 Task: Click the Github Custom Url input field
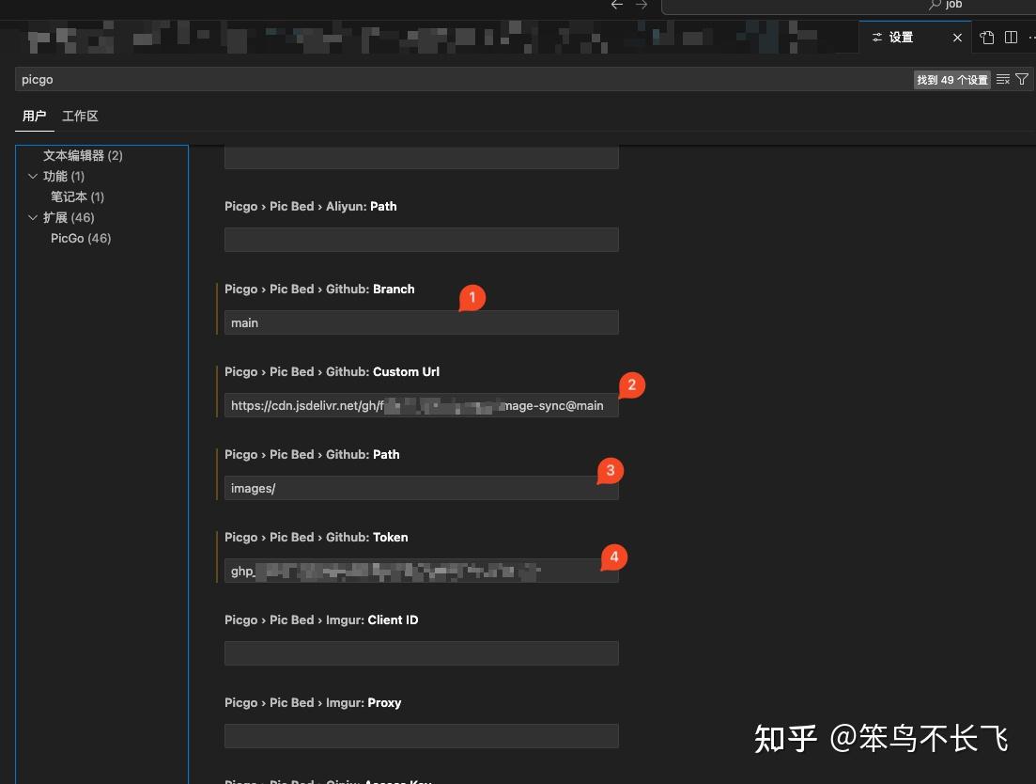point(421,405)
